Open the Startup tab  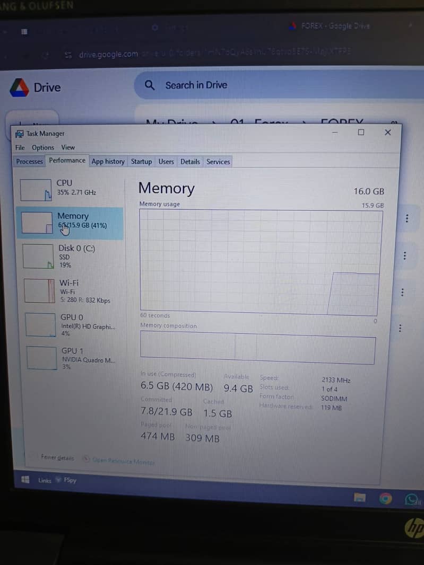141,162
